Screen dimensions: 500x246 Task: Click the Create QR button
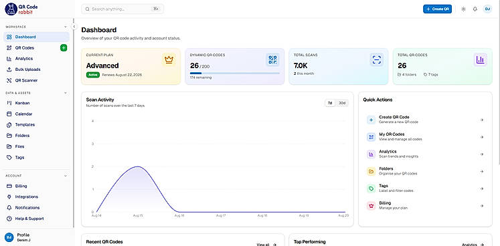pos(437,9)
